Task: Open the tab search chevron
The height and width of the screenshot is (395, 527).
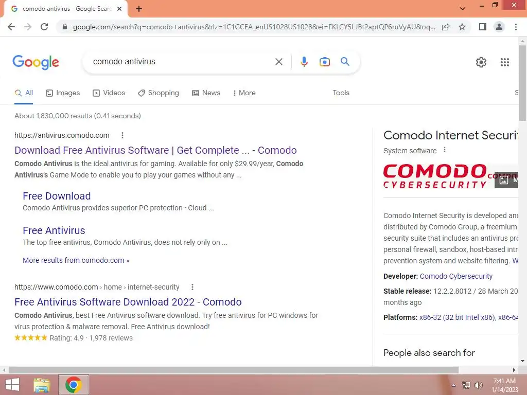Action: [x=463, y=9]
